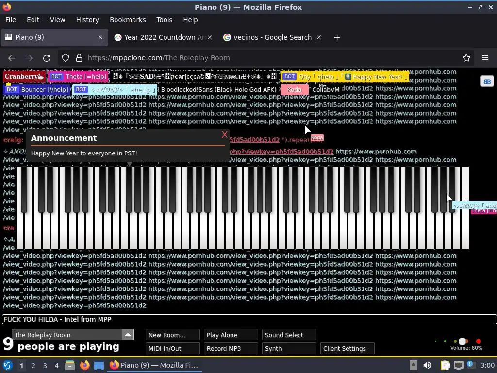Select the CollabVM user name
The image size is (497, 373).
(326, 90)
